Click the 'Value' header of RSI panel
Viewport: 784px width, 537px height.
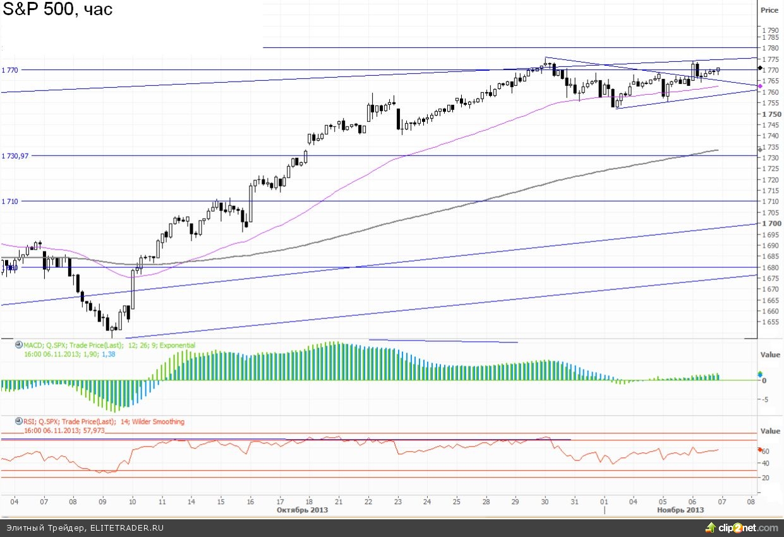tap(770, 431)
